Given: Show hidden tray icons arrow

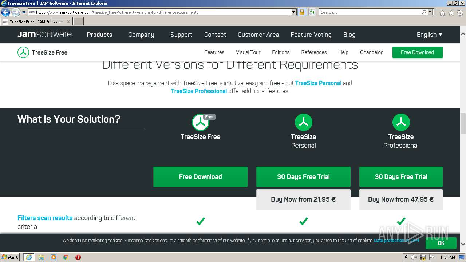Looking at the screenshot, I should click(406, 257).
